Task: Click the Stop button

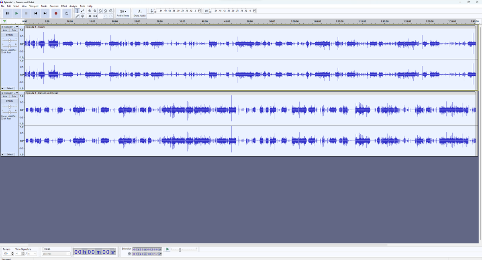Action: tap(26, 13)
